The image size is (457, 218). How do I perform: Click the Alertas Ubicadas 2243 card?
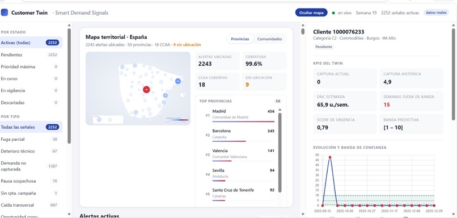[217, 61]
